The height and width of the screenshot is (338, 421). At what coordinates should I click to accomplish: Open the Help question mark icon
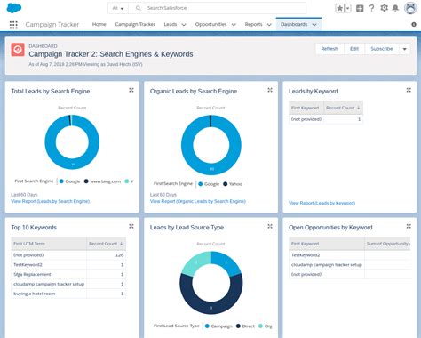tap(372, 8)
